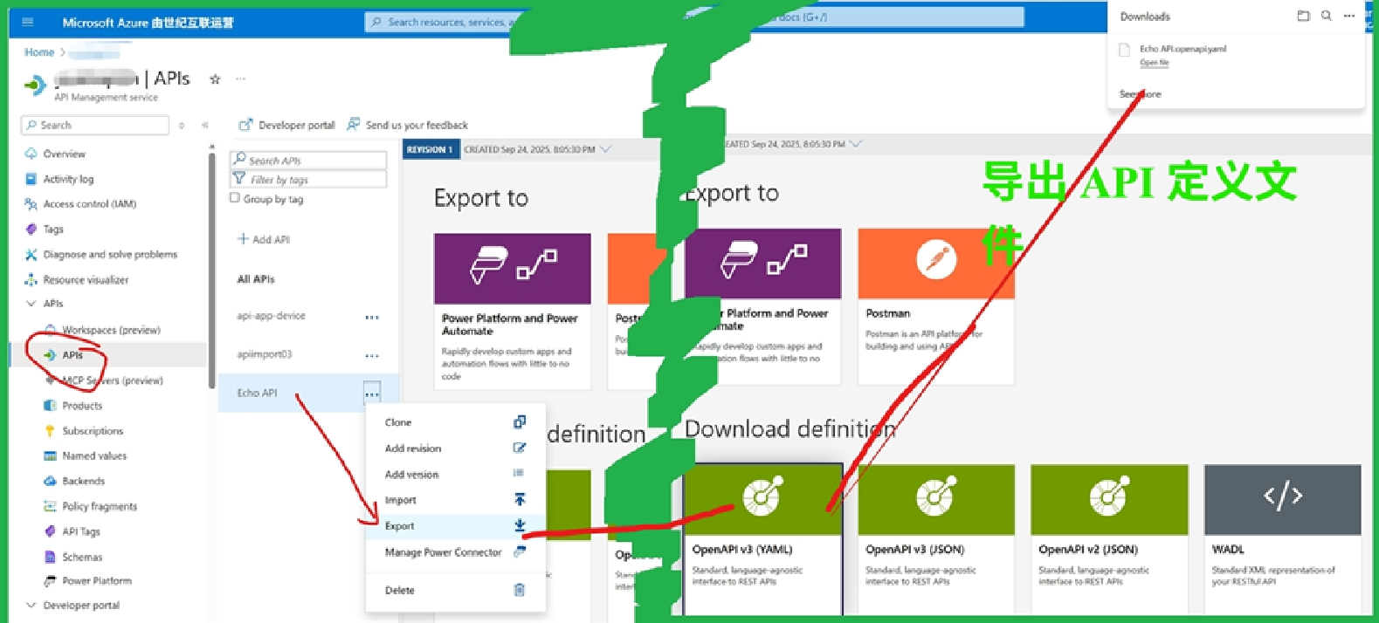Open the REVISION 1 dropdown
Viewport: 1379px width, 623px height.
606,149
